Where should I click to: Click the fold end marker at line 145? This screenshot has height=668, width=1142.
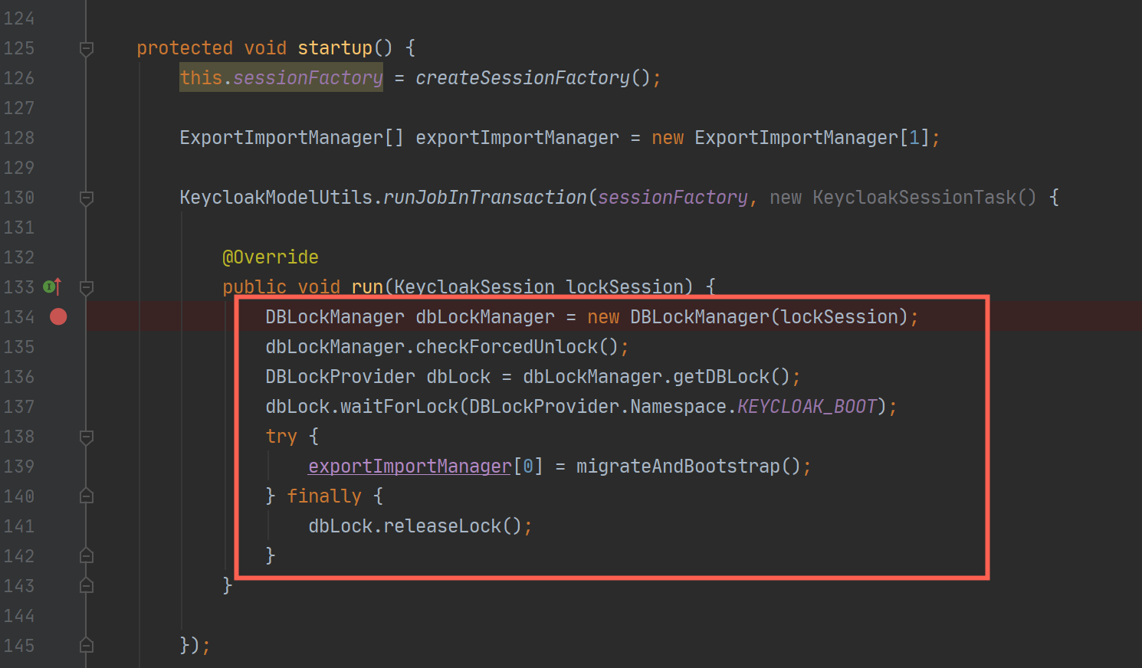pos(87,645)
